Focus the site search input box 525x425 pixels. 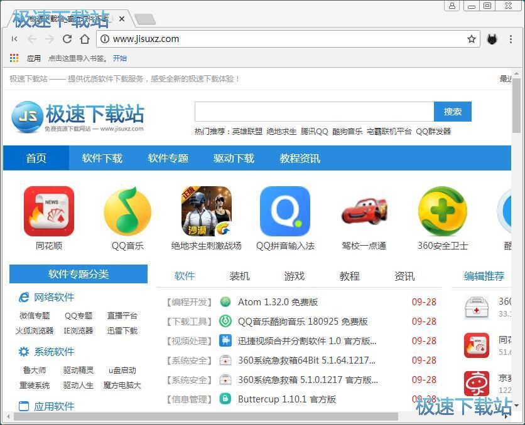click(x=315, y=112)
